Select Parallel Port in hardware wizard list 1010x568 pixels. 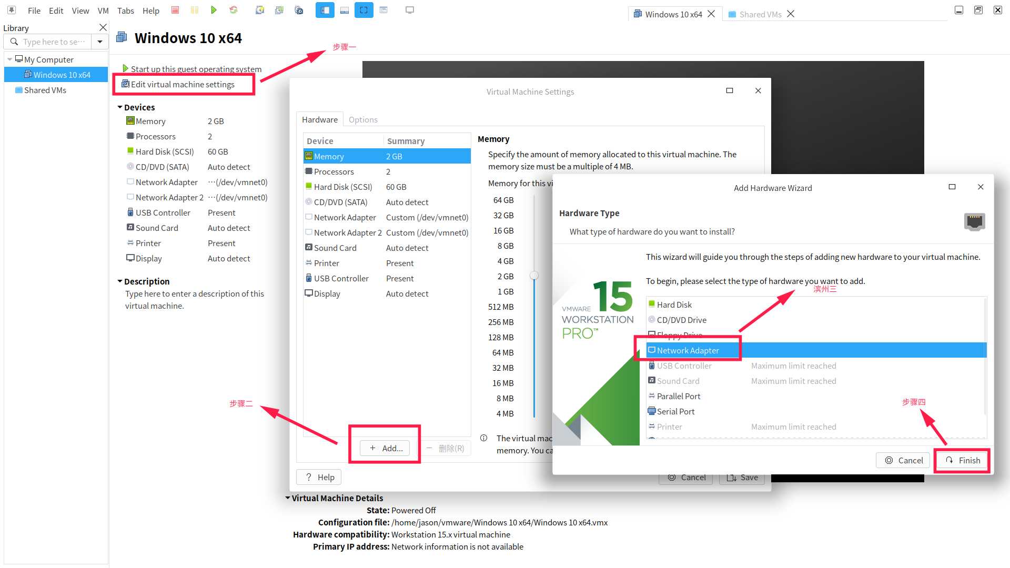point(815,396)
